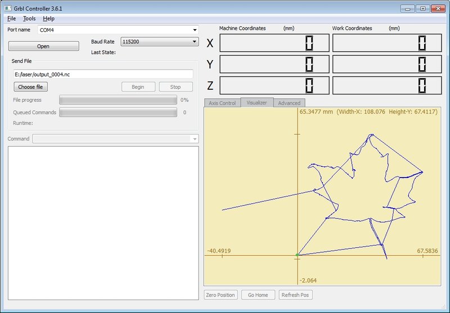Click the Begin button
The width and height of the screenshot is (450, 313).
138,87
